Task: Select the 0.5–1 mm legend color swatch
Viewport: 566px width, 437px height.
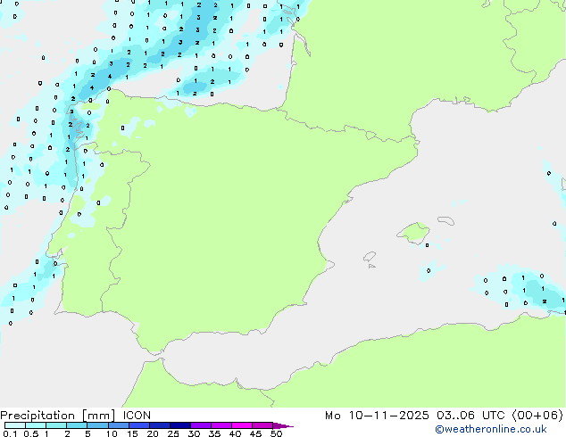Action: click(36, 425)
